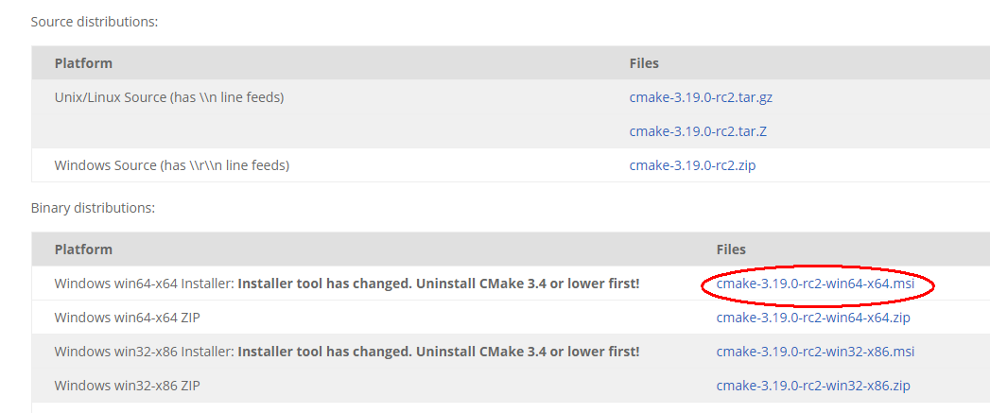Click the "Source distributions:" heading
Image resolution: width=990 pixels, height=413 pixels.
pyautogui.click(x=95, y=22)
